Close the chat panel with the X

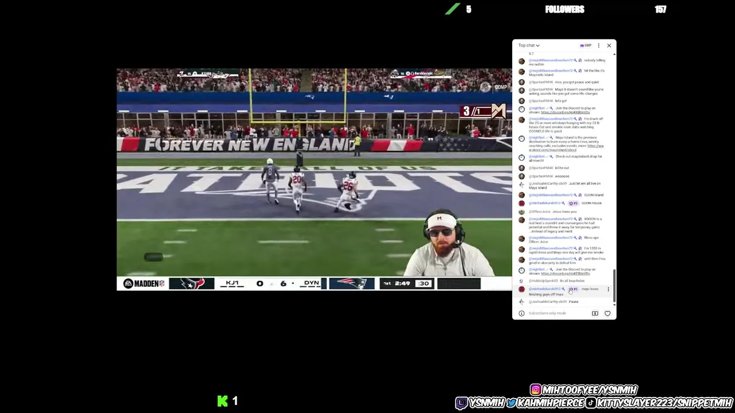click(609, 45)
